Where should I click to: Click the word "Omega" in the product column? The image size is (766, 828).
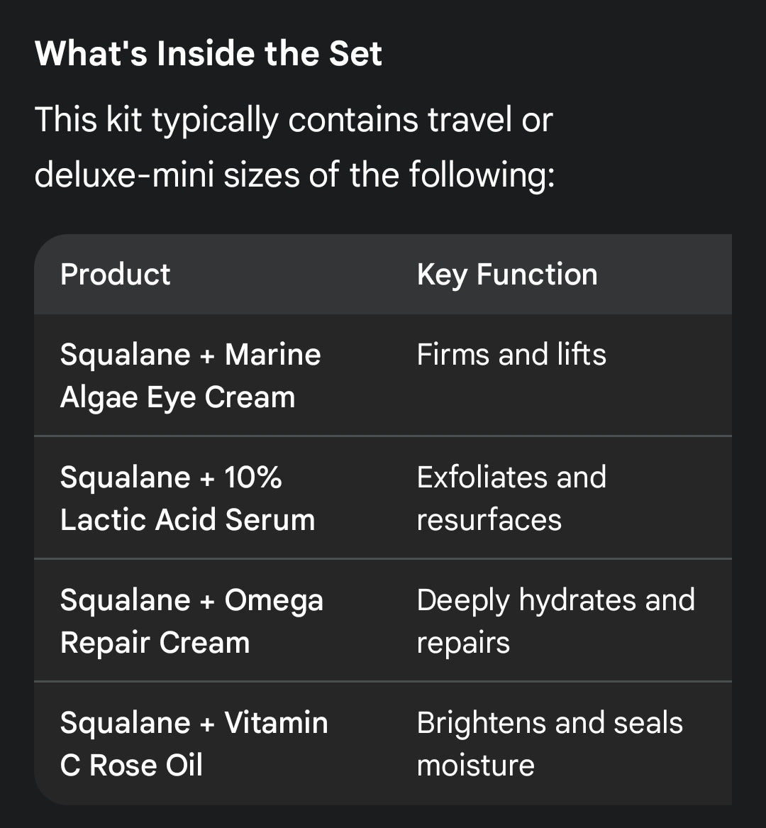pyautogui.click(x=274, y=600)
